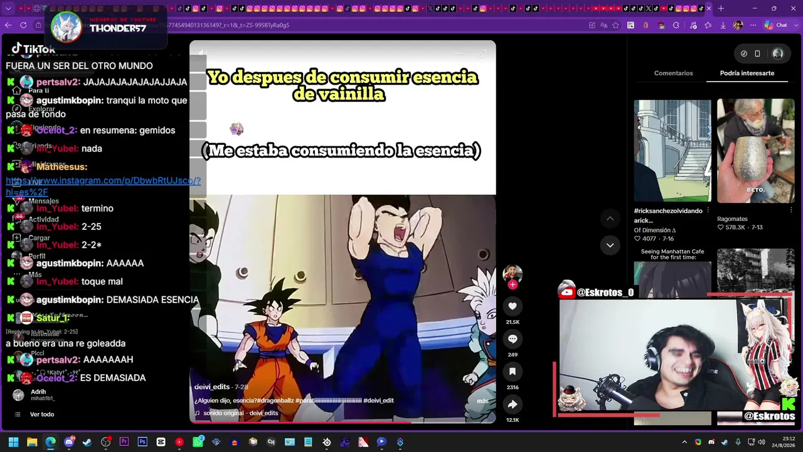Open the Ragomates metal cup video thumbnail

tap(756, 151)
